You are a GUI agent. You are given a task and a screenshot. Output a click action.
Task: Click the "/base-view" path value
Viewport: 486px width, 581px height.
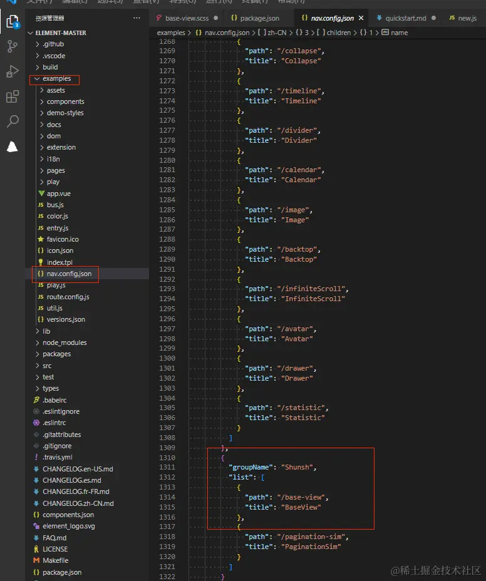[x=301, y=497]
